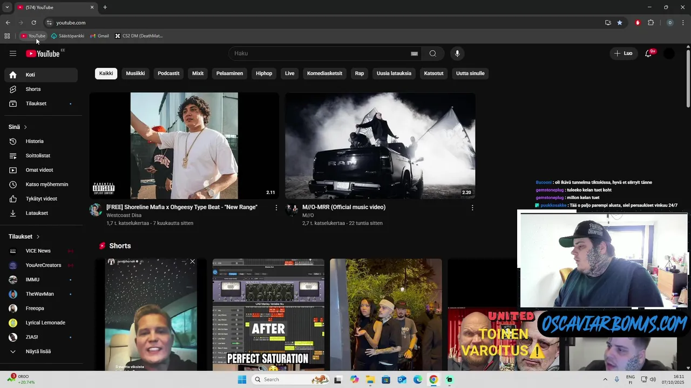Viewport: 691px width, 388px height.
Task: Expand Näytä lisää subscriptions
Action: [41, 351]
